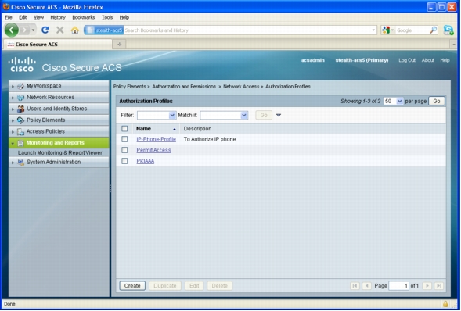Image resolution: width=461 pixels, height=311 pixels.
Task: Expand the Policy Elements arrow
Action: point(13,120)
